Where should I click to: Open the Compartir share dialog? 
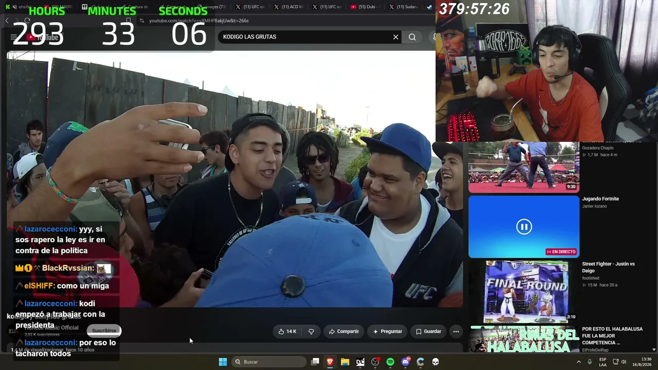344,331
